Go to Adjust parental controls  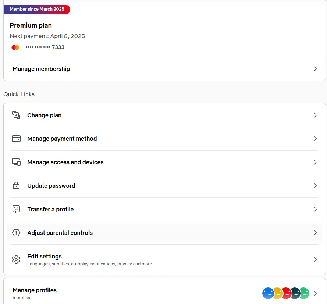tap(164, 233)
